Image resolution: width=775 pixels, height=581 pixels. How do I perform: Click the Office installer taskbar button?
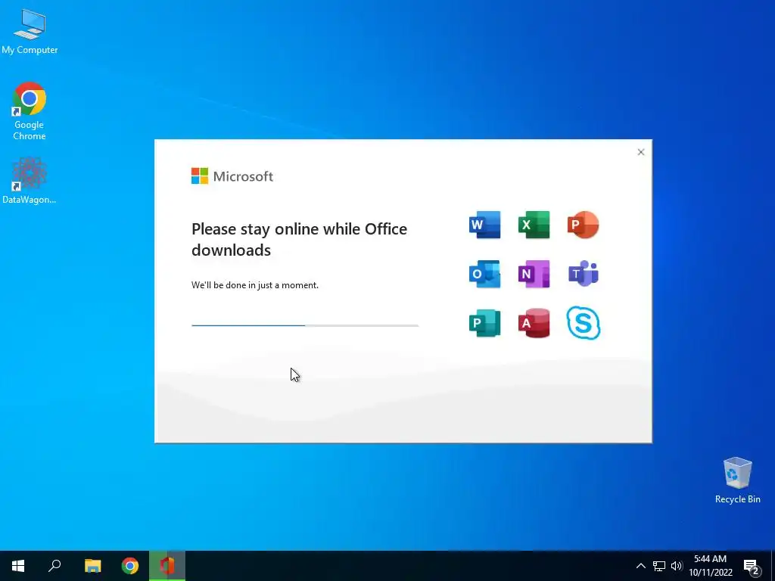click(x=167, y=566)
